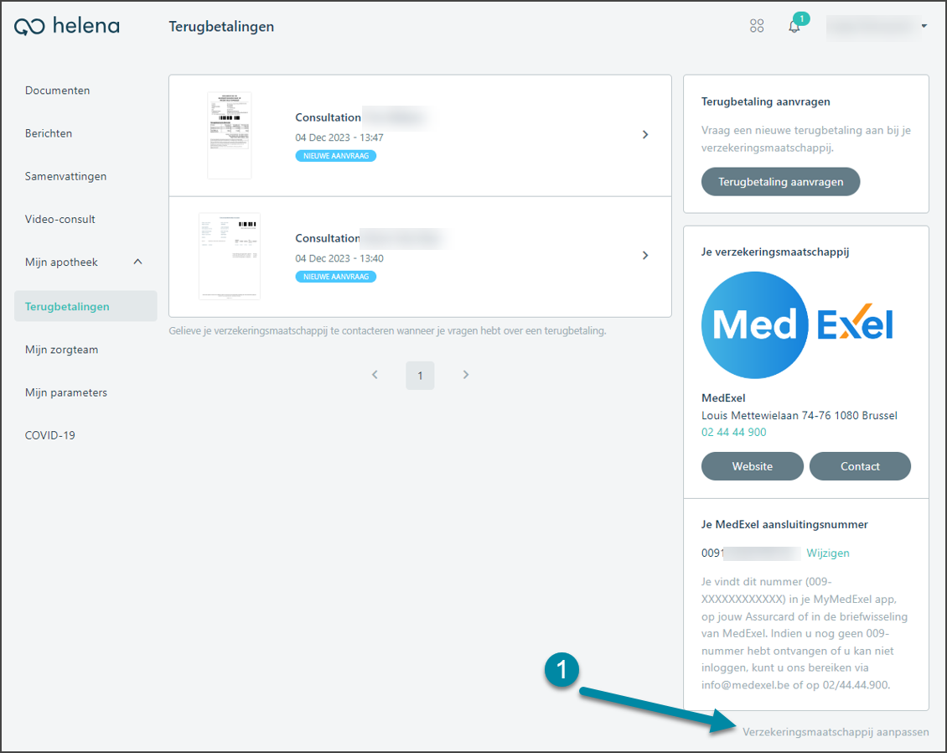The image size is (947, 753).
Task: Open Samenvattingen menu item
Action: pyautogui.click(x=65, y=176)
